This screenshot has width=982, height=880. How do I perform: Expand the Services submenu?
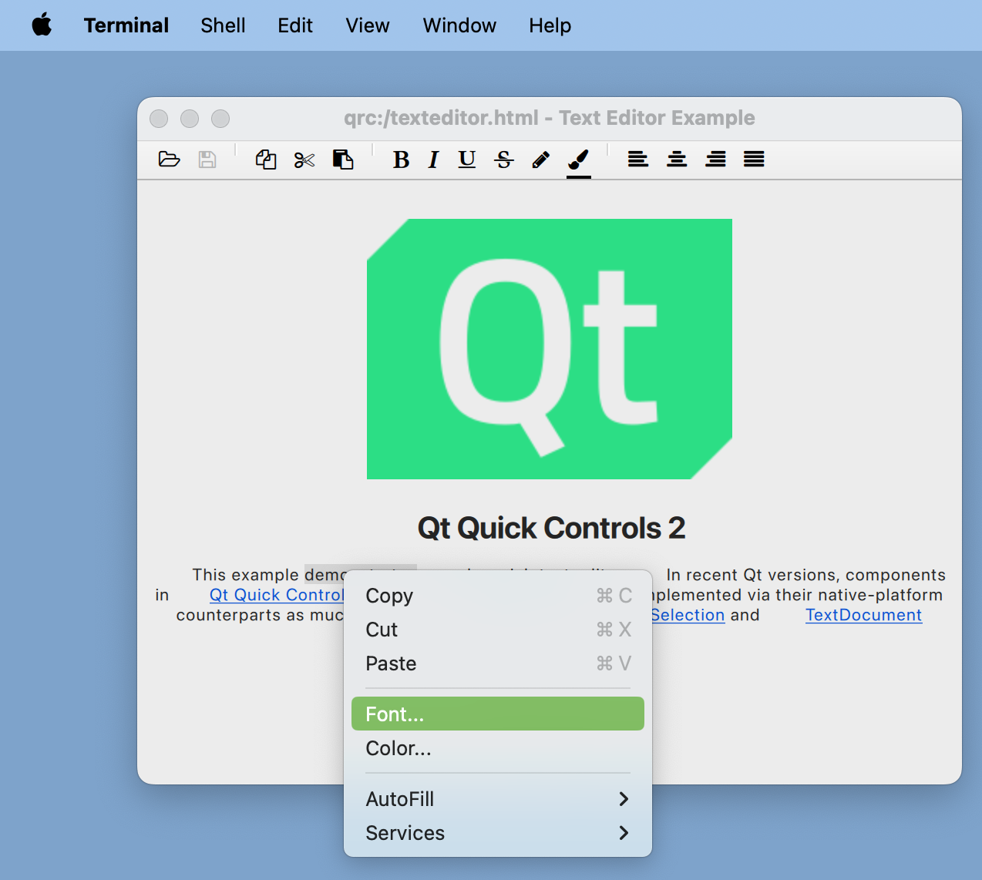[x=497, y=833]
